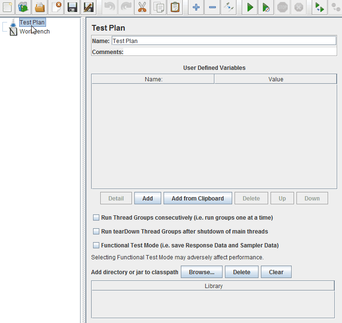
Task: Click the Shutdown round X icon
Action: click(299, 7)
